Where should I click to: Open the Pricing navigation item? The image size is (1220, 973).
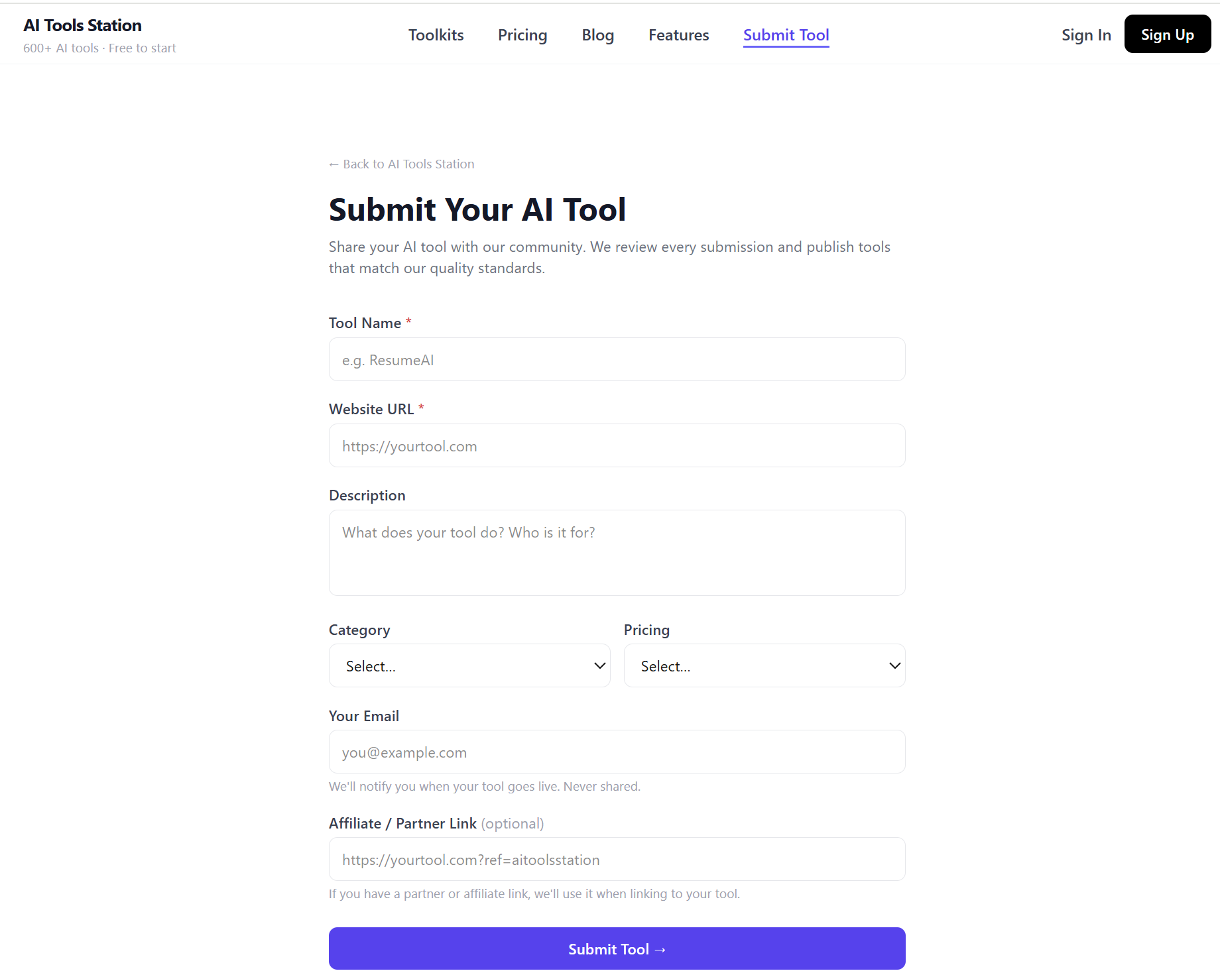[522, 34]
